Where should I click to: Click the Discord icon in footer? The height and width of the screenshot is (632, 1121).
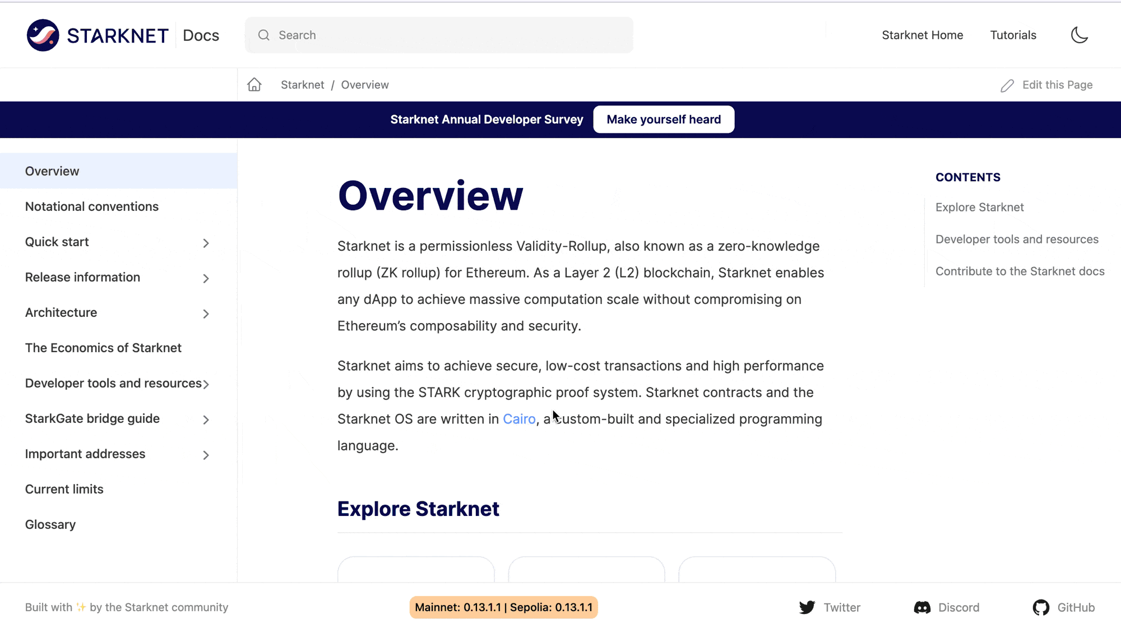pyautogui.click(x=921, y=607)
